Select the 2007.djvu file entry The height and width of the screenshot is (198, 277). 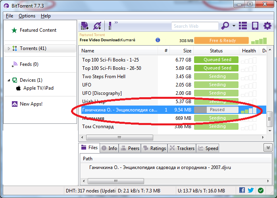[x=160, y=167]
